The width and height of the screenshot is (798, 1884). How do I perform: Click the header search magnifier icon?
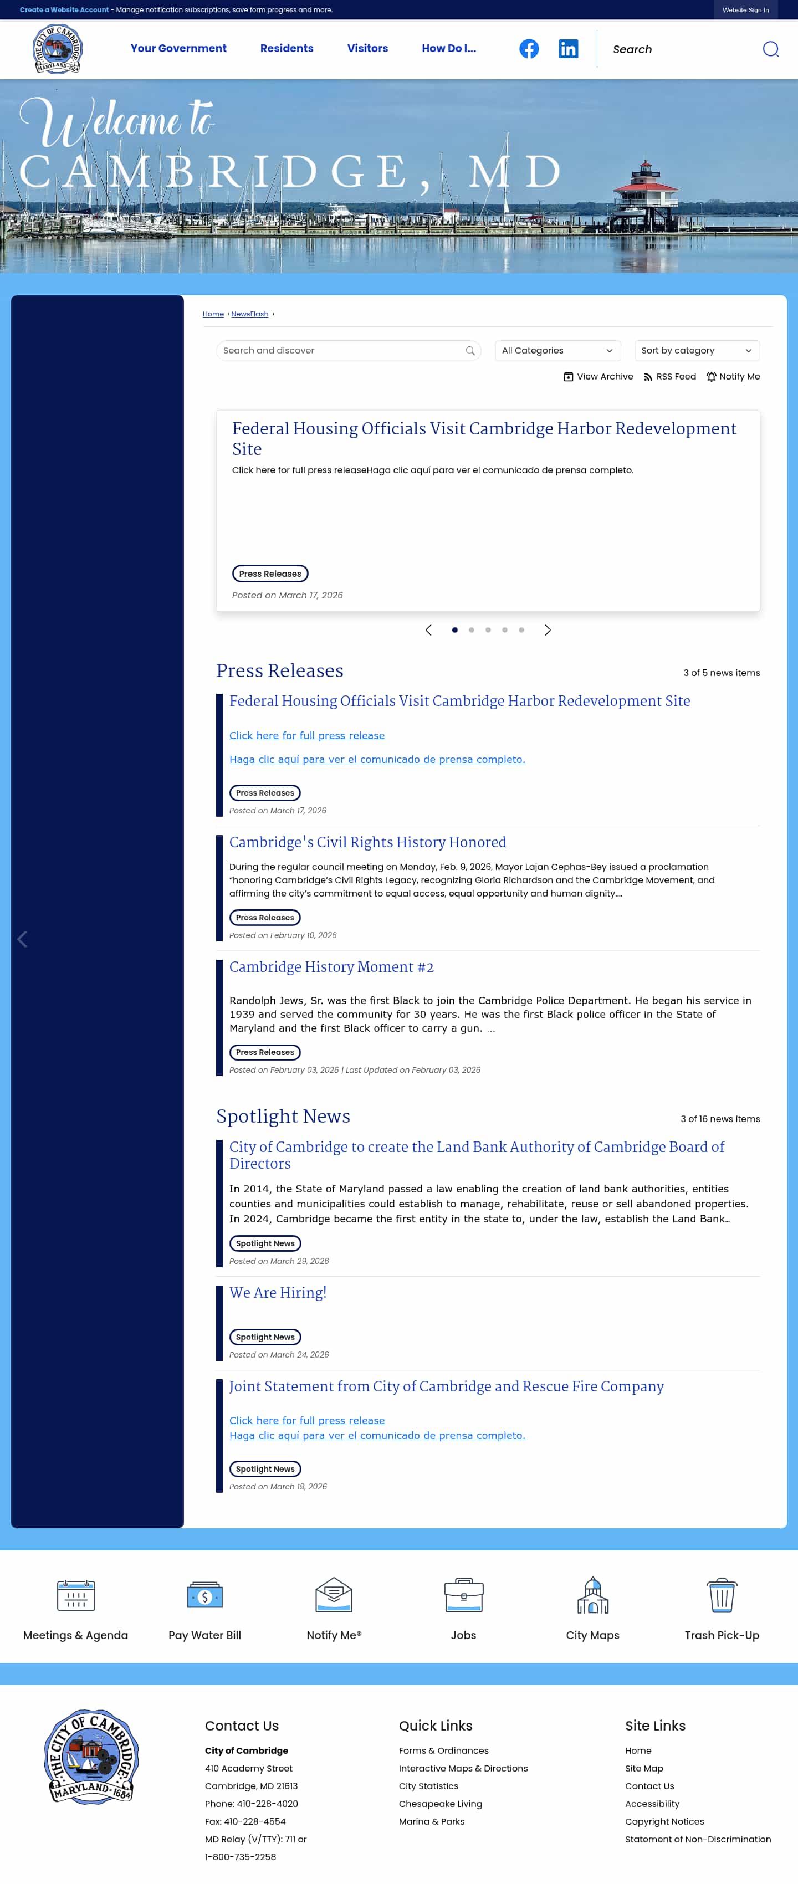tap(770, 49)
